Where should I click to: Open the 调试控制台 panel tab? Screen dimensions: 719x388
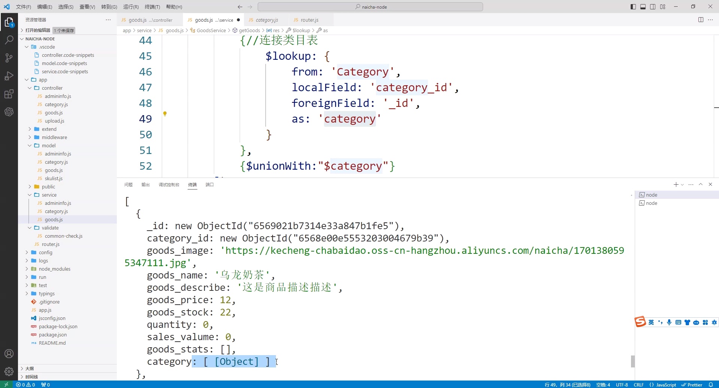(x=169, y=185)
